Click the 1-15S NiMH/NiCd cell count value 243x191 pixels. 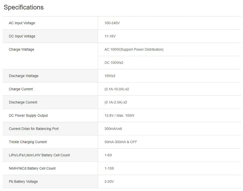[x=109, y=169]
